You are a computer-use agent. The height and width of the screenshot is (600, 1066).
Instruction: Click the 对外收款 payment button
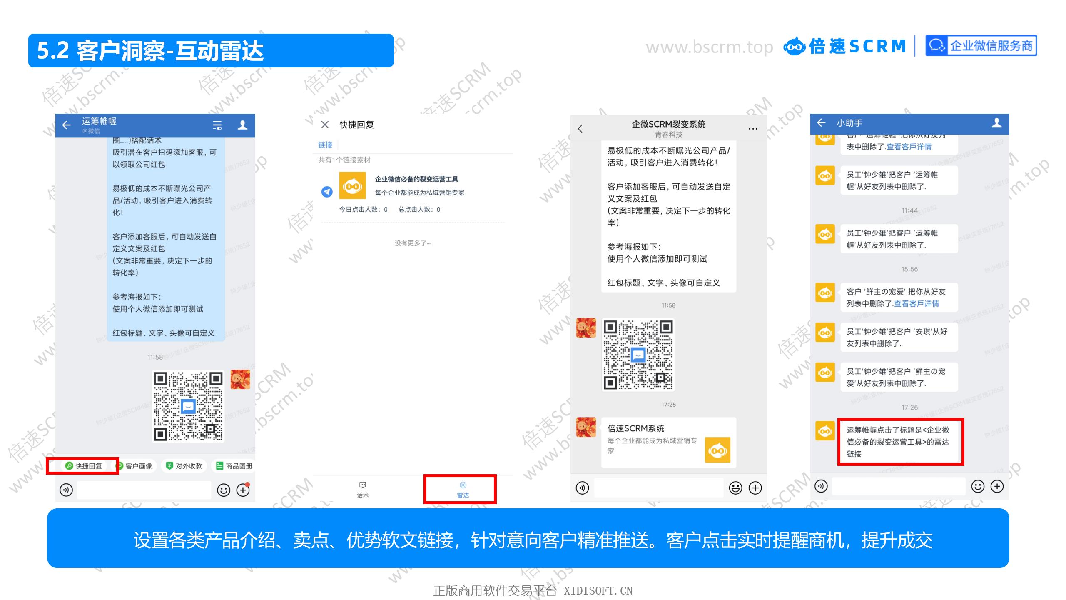click(x=184, y=466)
